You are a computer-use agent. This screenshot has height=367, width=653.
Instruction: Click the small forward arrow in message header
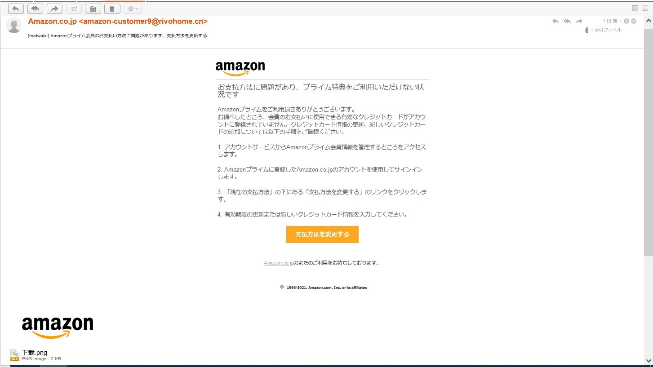tap(579, 21)
